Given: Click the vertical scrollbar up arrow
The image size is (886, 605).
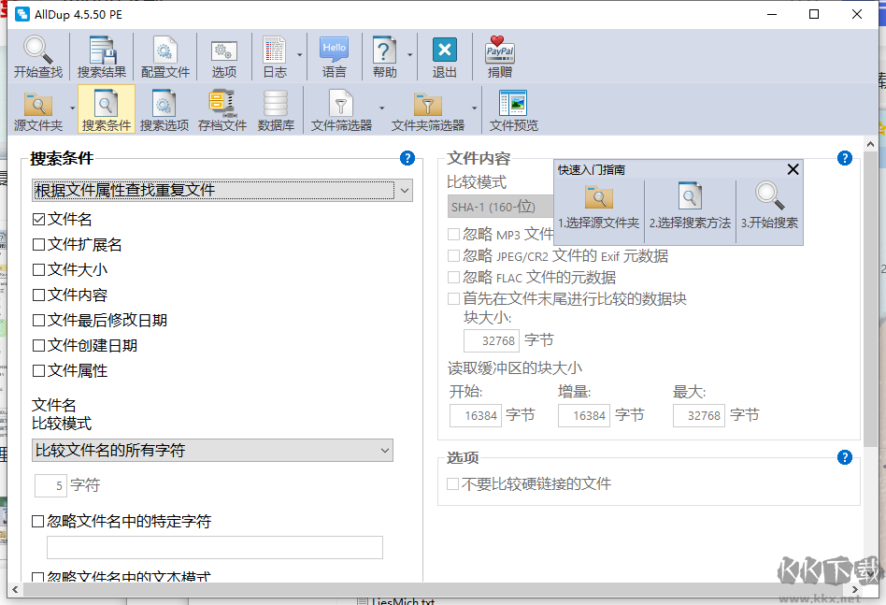Looking at the screenshot, I should (871, 145).
